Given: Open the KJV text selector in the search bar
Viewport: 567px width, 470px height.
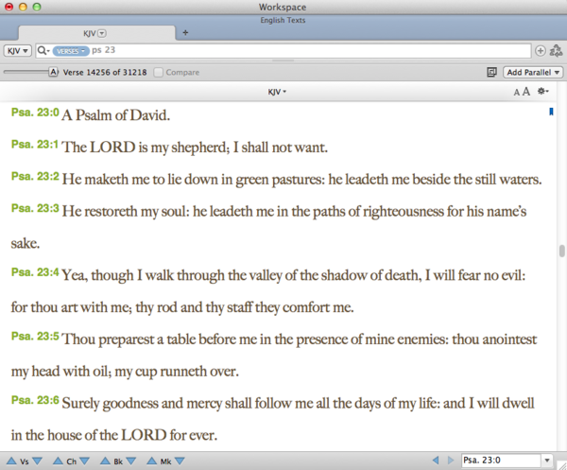Looking at the screenshot, I should click(17, 50).
